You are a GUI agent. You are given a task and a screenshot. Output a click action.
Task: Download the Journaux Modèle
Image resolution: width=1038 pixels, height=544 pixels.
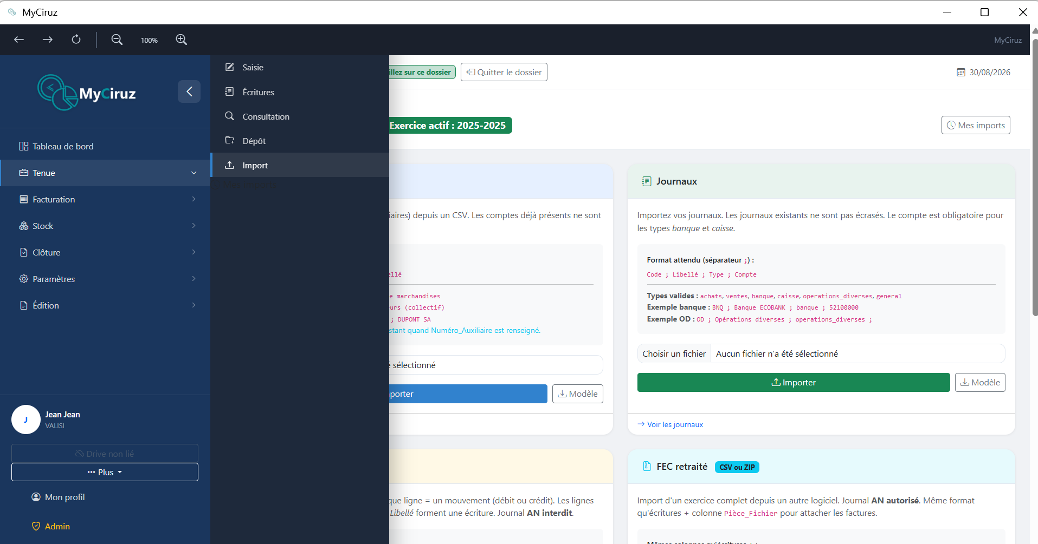(x=980, y=382)
